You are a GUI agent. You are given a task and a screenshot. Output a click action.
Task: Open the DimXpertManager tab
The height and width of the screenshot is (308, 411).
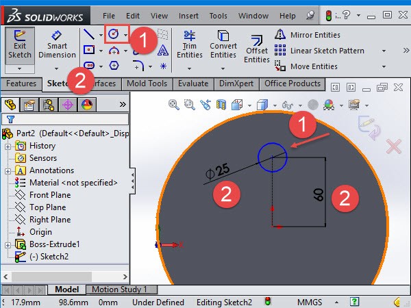[68, 105]
